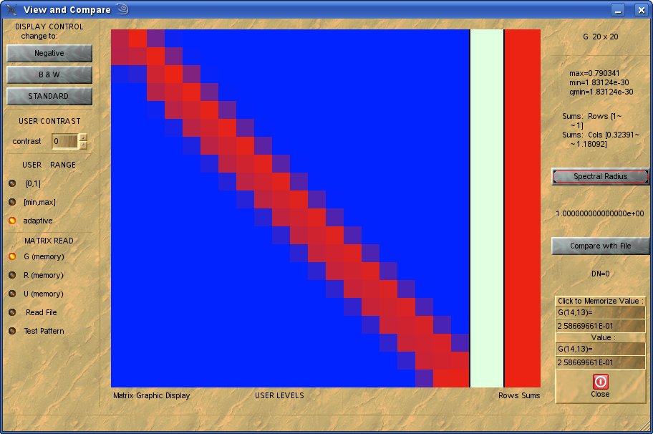
Task: Choose U (memory) matrix option
Action: pos(12,294)
